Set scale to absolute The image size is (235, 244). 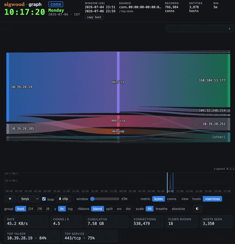(x=178, y=209)
